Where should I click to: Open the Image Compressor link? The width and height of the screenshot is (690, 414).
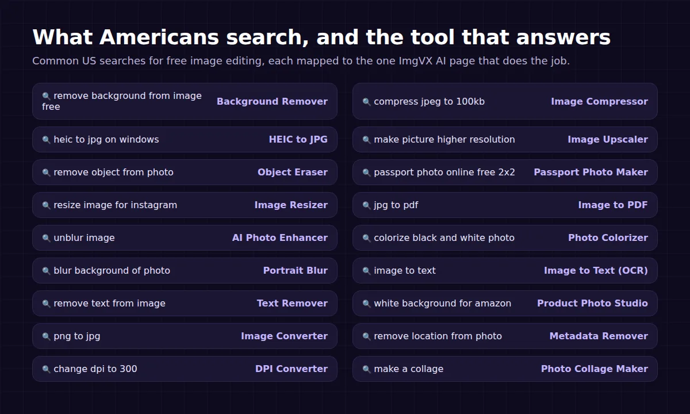(599, 101)
